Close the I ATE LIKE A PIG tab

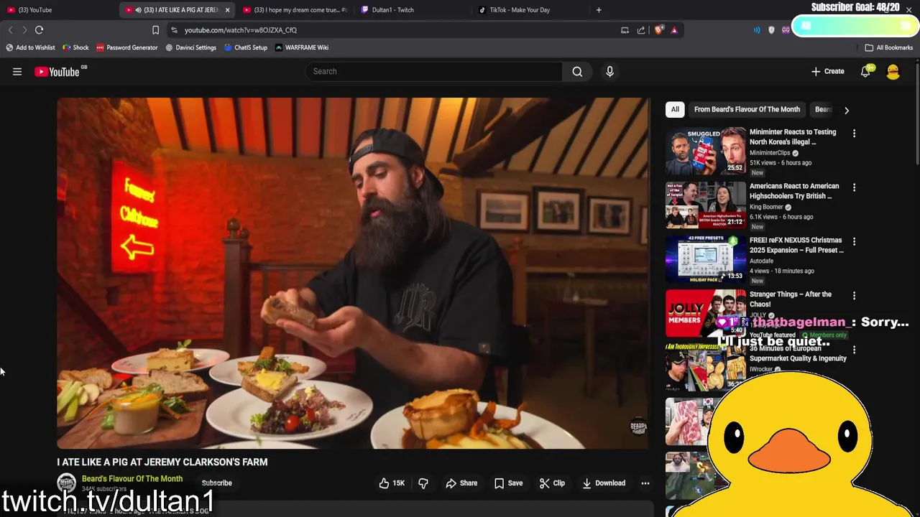coord(227,10)
